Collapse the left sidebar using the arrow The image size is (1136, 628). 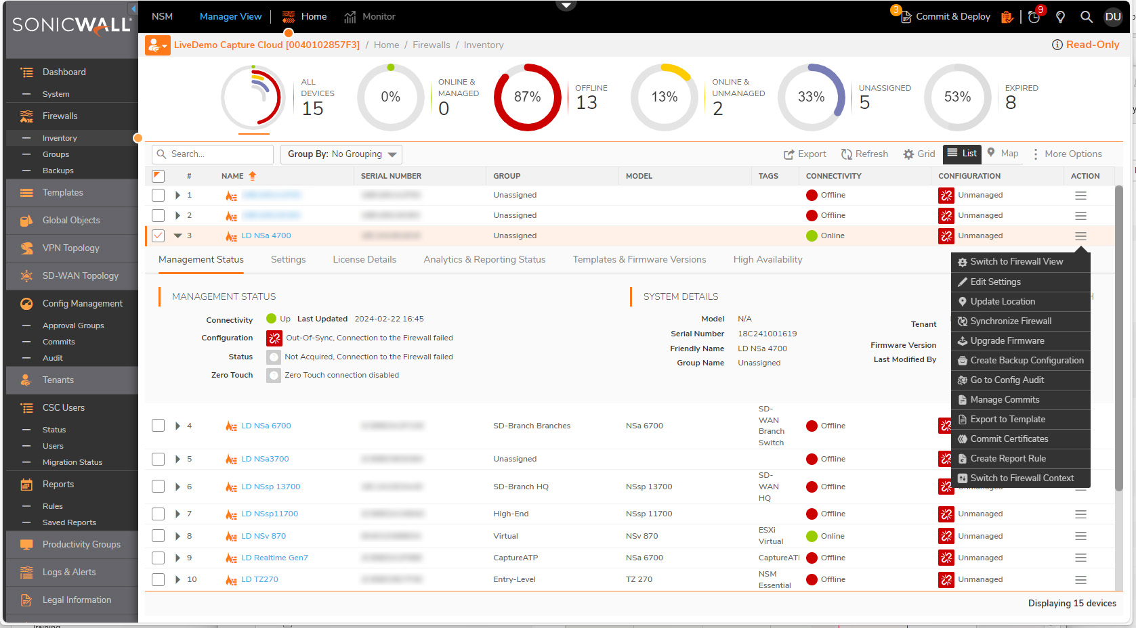[133, 9]
